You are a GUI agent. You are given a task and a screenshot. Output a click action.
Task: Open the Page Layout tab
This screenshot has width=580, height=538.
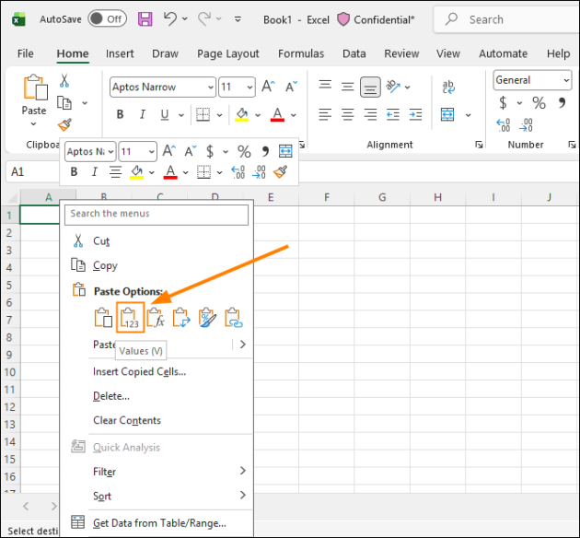tap(228, 53)
